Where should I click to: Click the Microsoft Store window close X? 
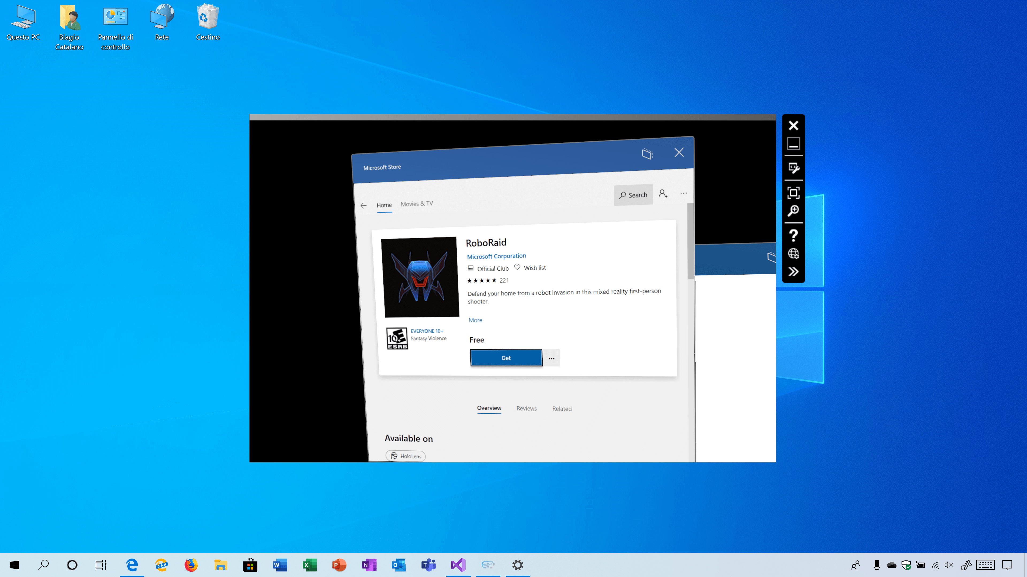click(x=679, y=153)
